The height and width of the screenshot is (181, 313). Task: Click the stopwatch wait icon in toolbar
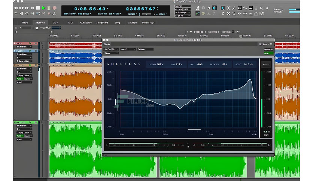pos(203,8)
